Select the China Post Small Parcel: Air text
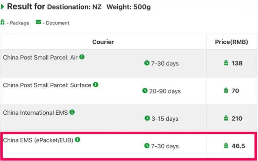The width and height of the screenshot is (258, 161). (x=40, y=57)
